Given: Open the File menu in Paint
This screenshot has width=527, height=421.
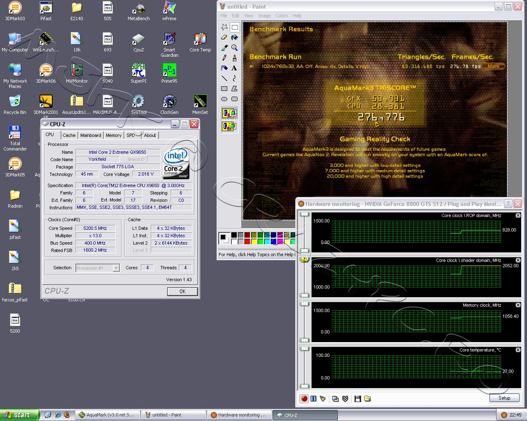Looking at the screenshot, I should (x=224, y=16).
